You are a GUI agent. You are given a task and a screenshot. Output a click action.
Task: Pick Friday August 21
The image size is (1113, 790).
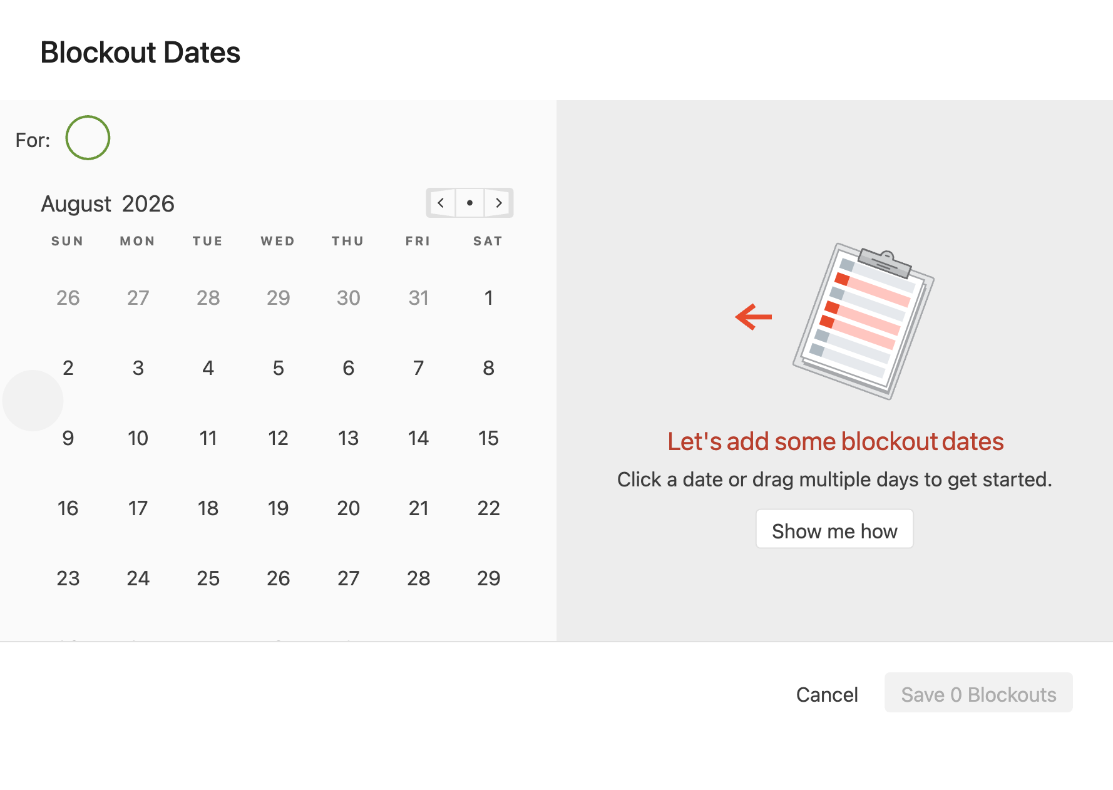pos(419,508)
